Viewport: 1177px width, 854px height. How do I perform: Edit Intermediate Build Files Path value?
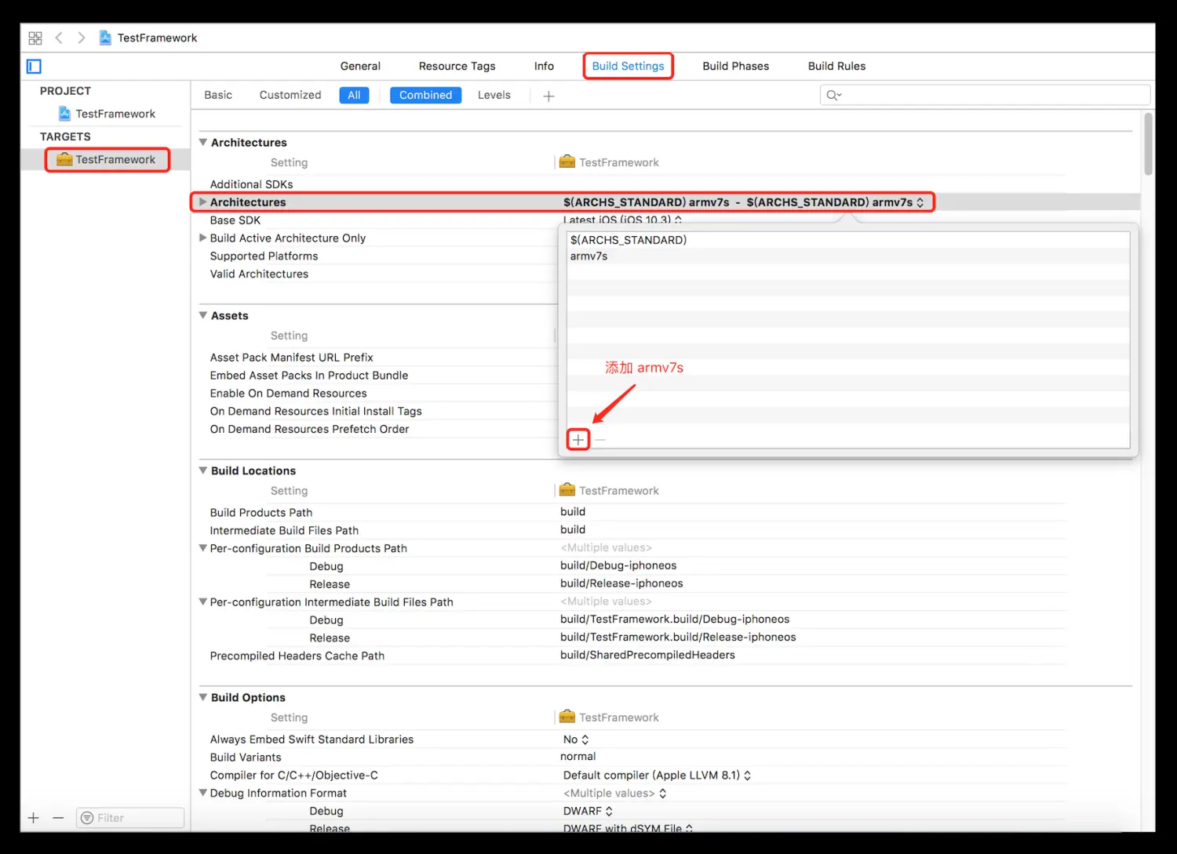point(573,529)
